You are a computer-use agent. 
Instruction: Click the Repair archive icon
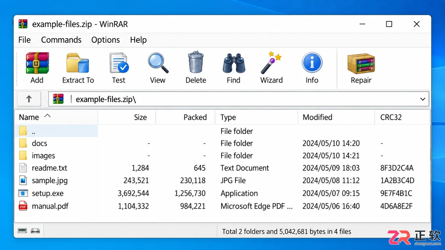[x=361, y=64]
